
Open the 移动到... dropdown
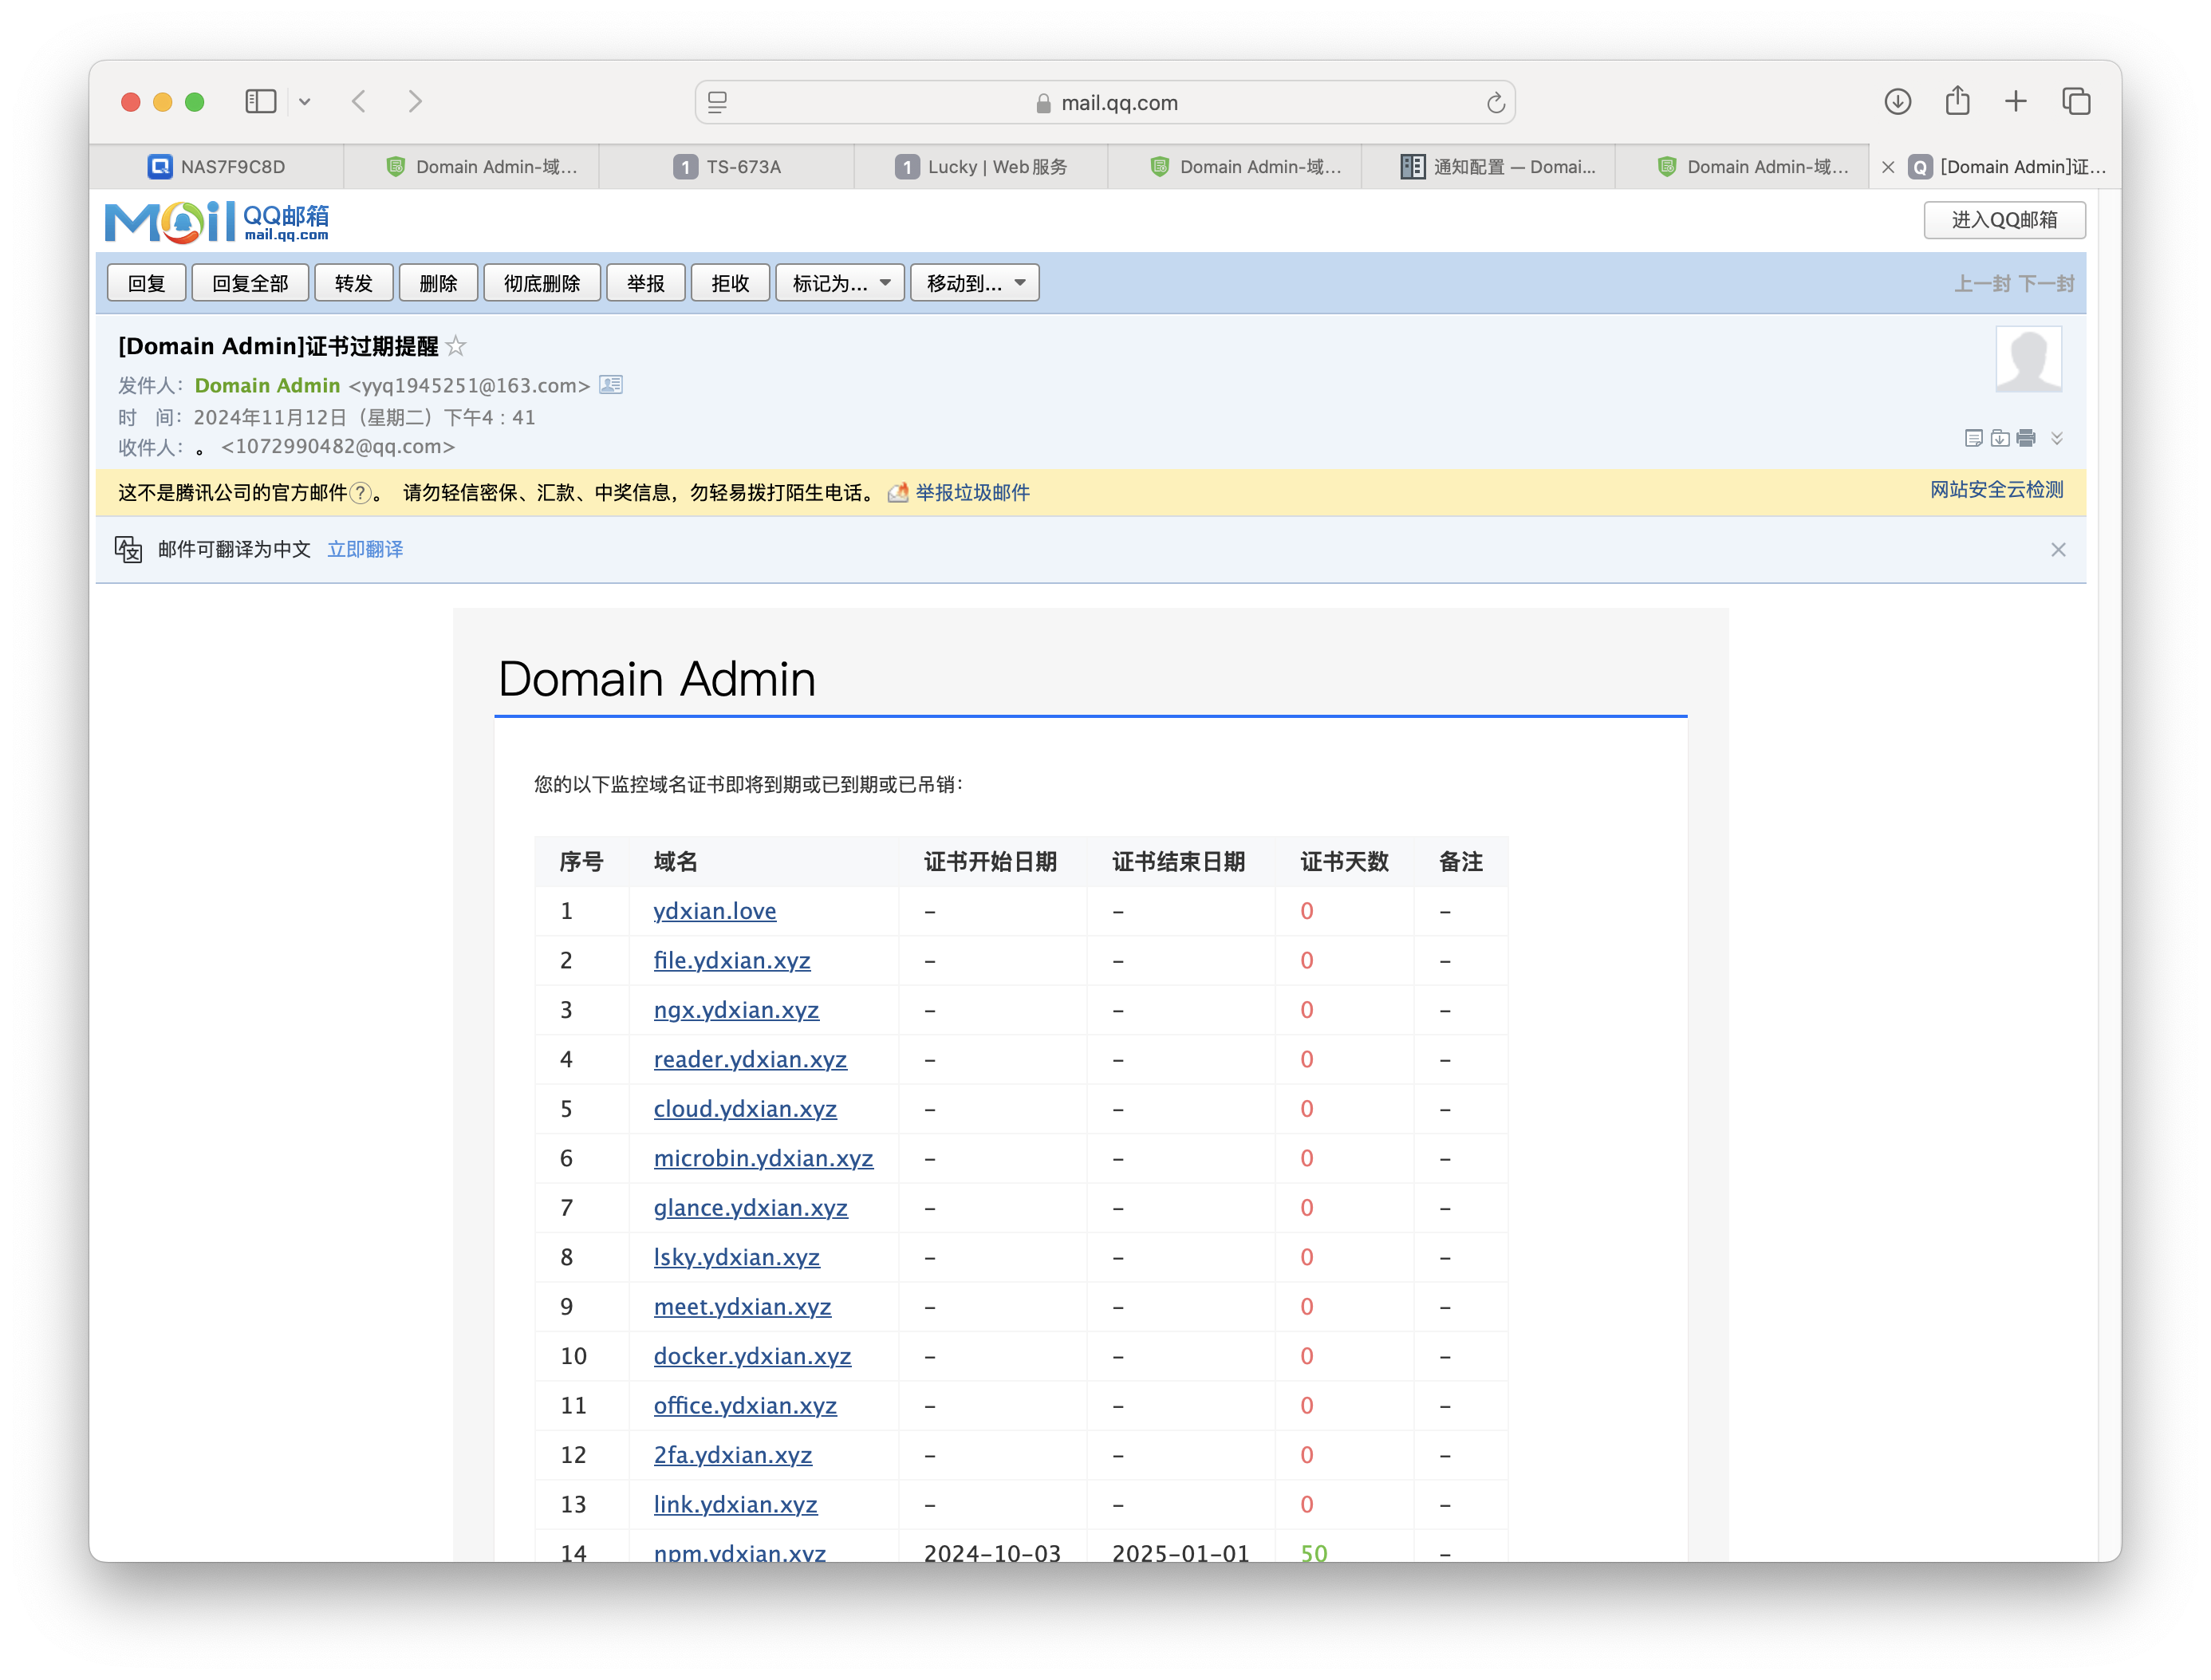pos(974,283)
